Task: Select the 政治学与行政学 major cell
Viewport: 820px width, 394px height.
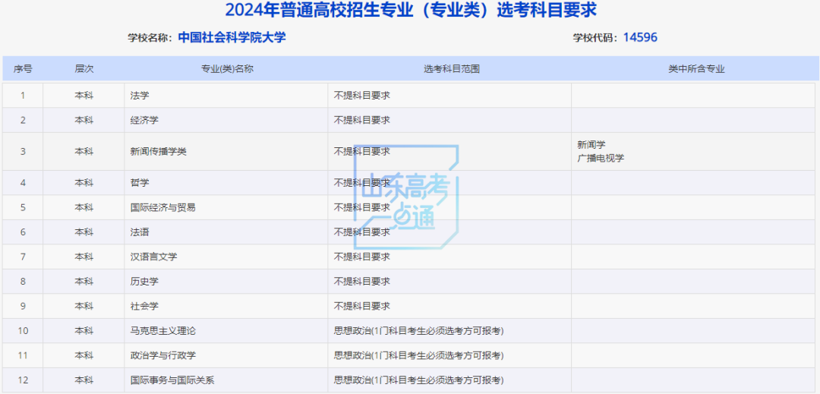Action: click(x=226, y=356)
